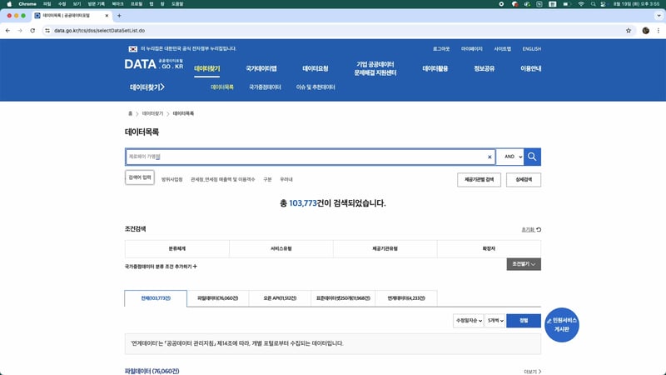Open a new browser tab
The image size is (666, 375).
119,16
